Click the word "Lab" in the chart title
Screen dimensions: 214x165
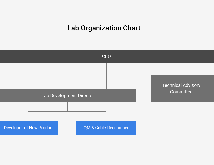tap(73, 28)
